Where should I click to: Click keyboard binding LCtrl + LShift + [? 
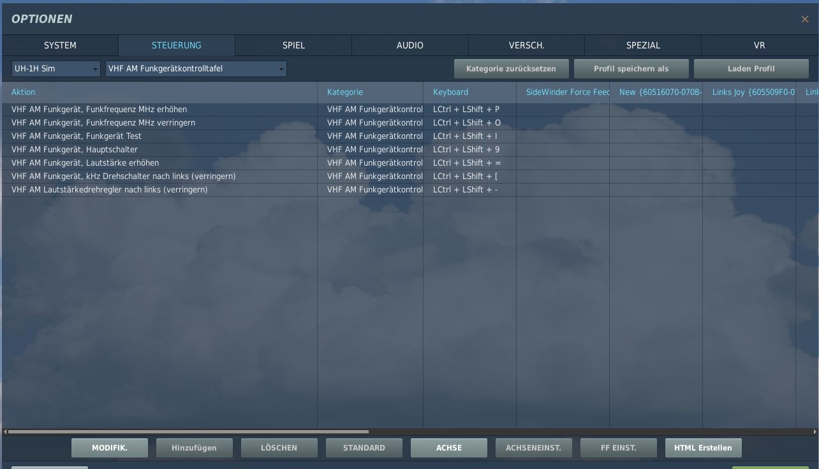(x=470, y=176)
